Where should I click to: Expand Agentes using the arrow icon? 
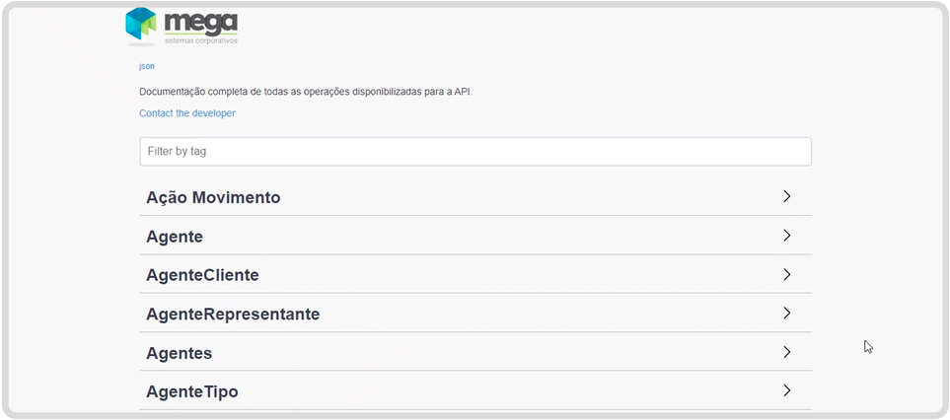(x=786, y=352)
